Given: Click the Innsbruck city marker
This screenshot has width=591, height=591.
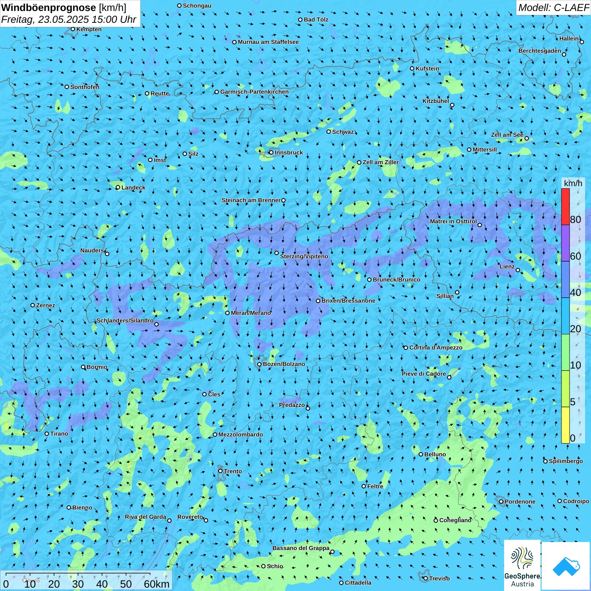Looking at the screenshot, I should coord(271,152).
